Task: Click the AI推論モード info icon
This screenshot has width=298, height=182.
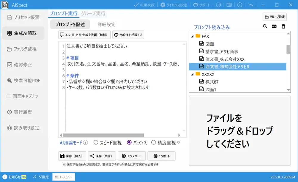Action: click(86, 142)
